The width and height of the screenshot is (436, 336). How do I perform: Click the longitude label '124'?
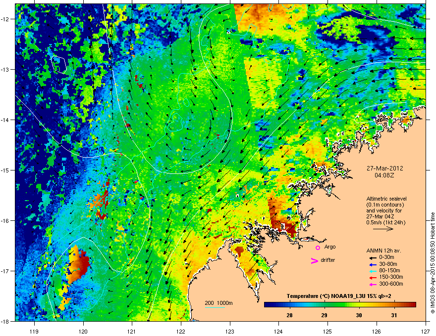278,332
